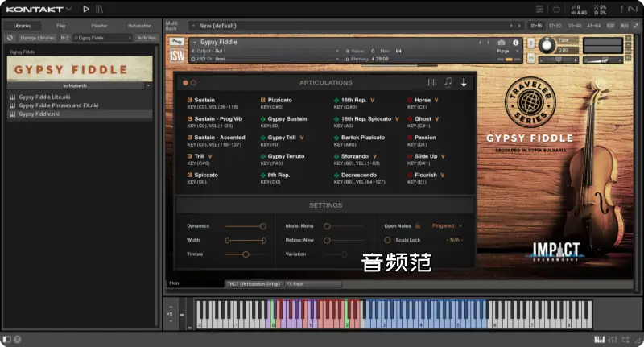Screen dimensions: 644x347
Task: Toggle the Scale Lock radio button
Action: (x=387, y=240)
